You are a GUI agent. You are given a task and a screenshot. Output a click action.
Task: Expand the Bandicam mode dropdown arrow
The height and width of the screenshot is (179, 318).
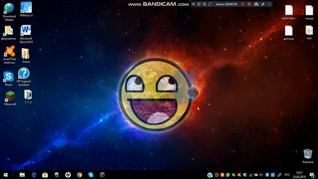[193, 4]
